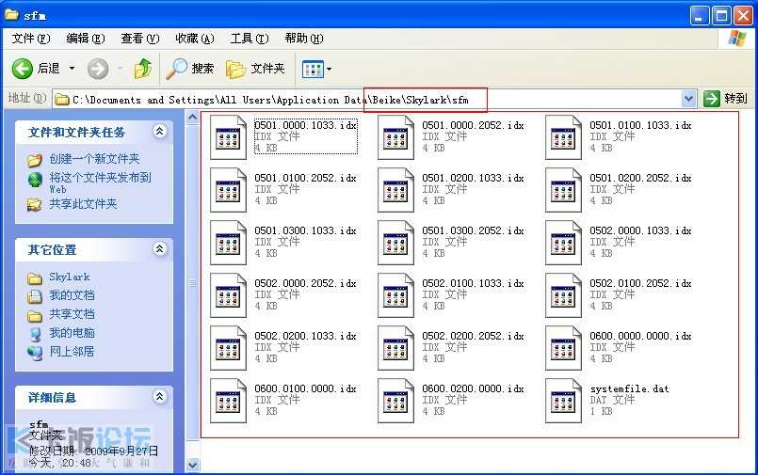Viewport: 758px width, 475px height.
Task: Click the left pane scroll up arrow
Action: point(192,118)
